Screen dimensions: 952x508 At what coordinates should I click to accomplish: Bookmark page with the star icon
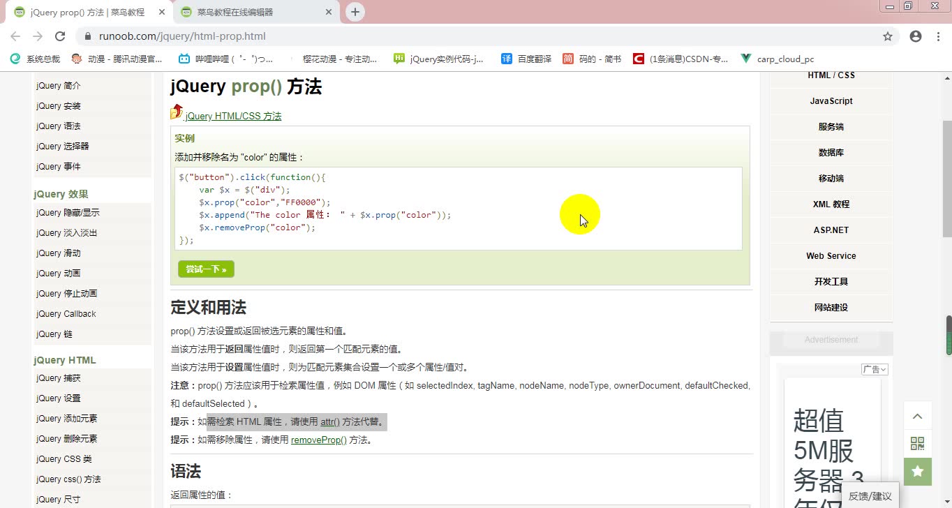coord(888,36)
